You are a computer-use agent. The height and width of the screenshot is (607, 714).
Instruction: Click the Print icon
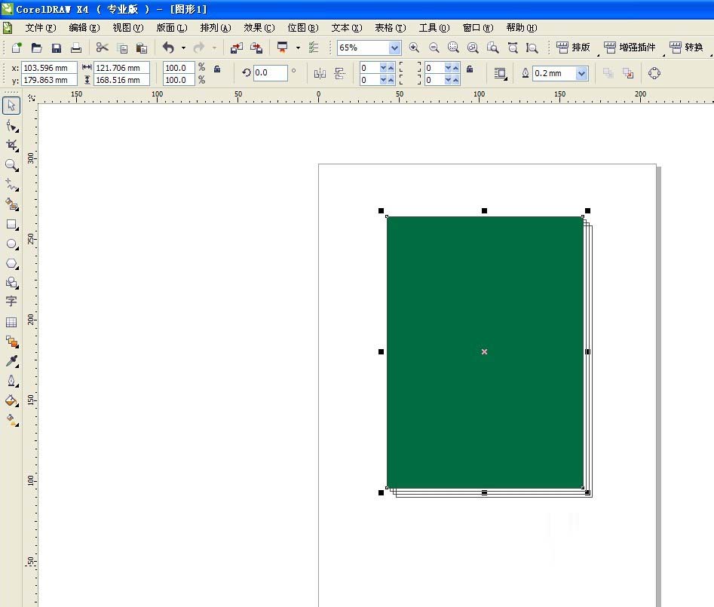[76, 48]
